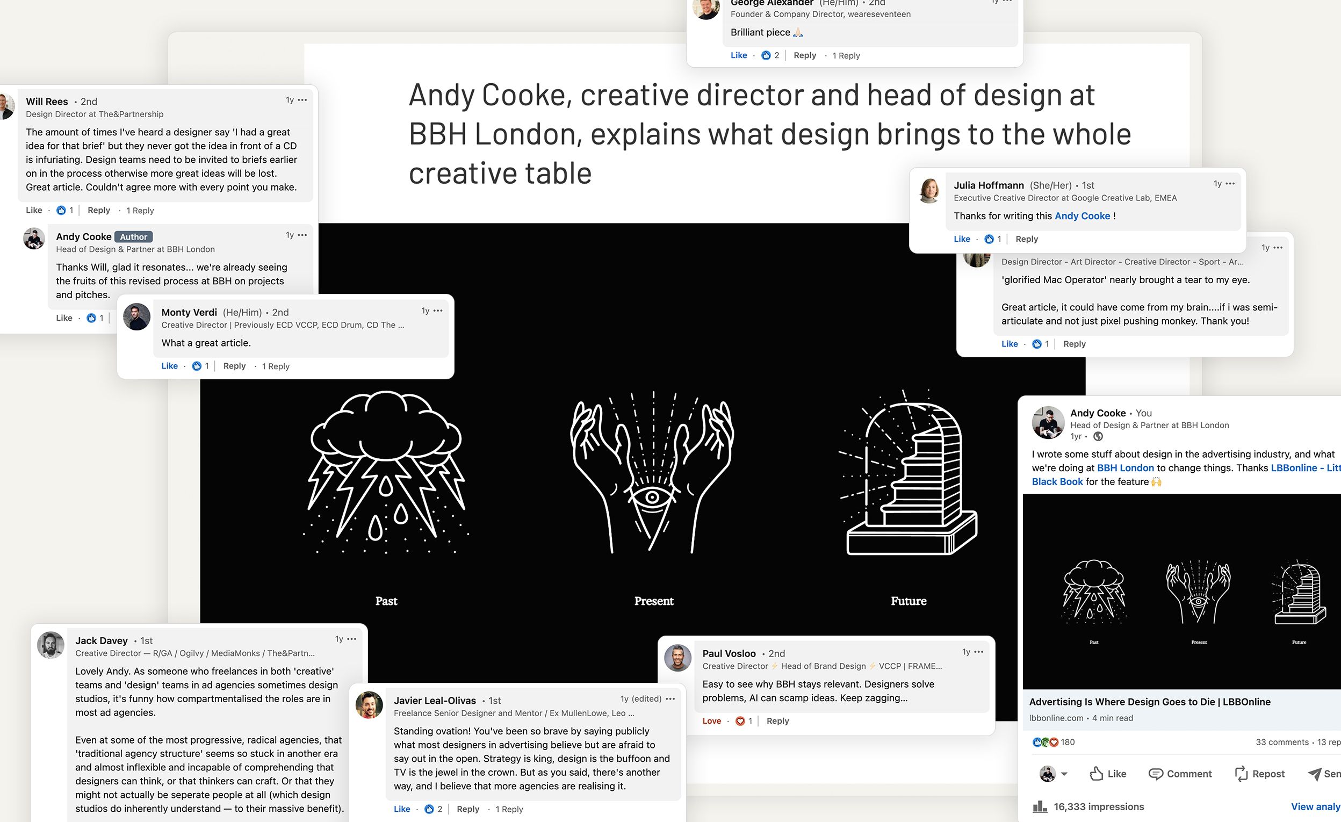1341x822 pixels.
Task: Open the 33 comments list on the post
Action: (1282, 742)
